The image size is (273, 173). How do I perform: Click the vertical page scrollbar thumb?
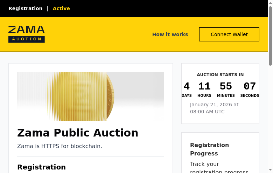[x=270, y=35]
